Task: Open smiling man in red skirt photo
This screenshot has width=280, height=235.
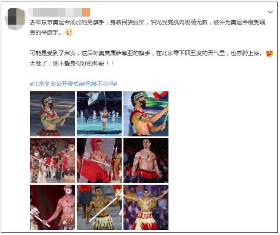Action: pos(146,160)
